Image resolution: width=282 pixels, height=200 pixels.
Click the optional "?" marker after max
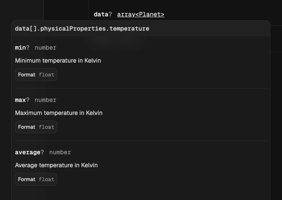(28, 100)
